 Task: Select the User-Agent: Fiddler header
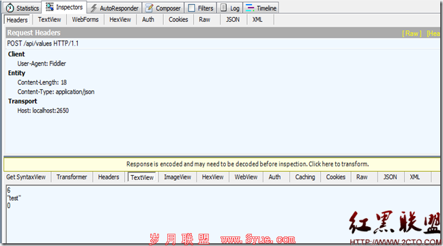click(x=42, y=63)
